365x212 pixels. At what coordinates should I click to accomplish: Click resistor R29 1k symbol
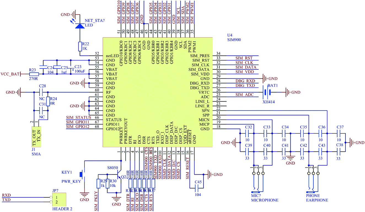98,184
